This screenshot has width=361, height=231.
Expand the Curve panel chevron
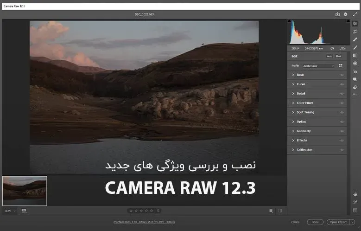pyautogui.click(x=293, y=84)
